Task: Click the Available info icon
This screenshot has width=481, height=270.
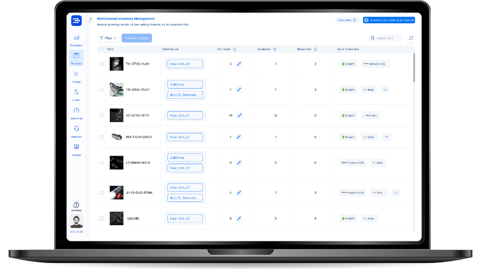Action: (x=275, y=49)
